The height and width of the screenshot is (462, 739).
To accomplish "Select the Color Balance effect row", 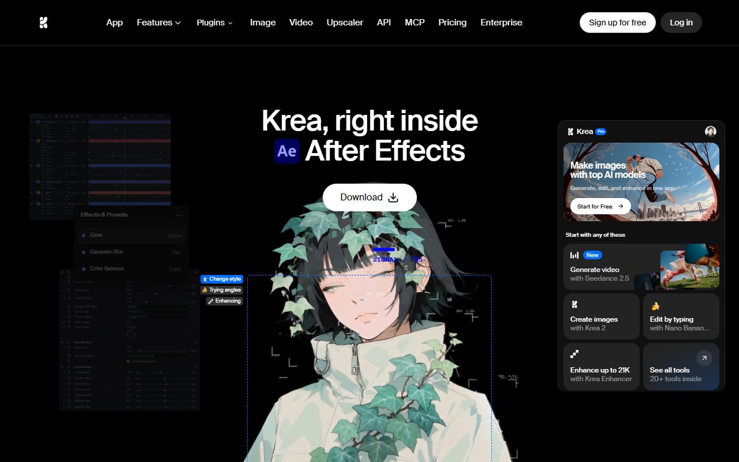I will (132, 269).
